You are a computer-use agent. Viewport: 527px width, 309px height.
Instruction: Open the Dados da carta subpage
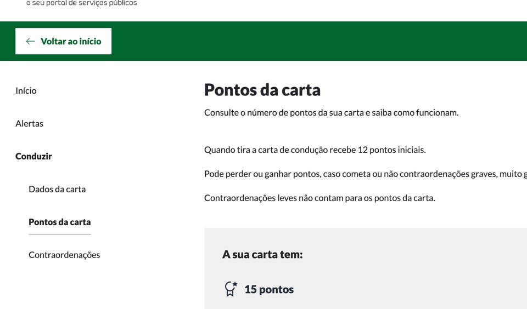tap(57, 190)
